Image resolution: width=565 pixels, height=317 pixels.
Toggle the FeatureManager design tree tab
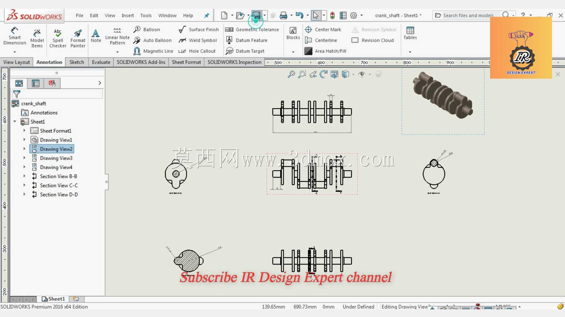point(19,83)
